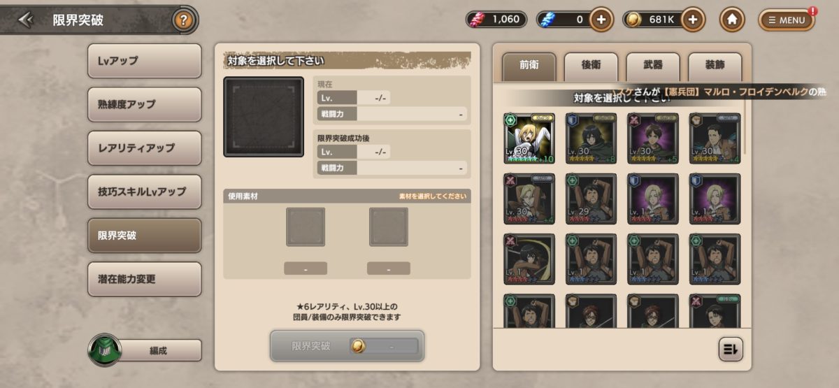Screen dimensions: 839x388
Task: Open the sort order icon in the character list
Action: click(x=731, y=350)
